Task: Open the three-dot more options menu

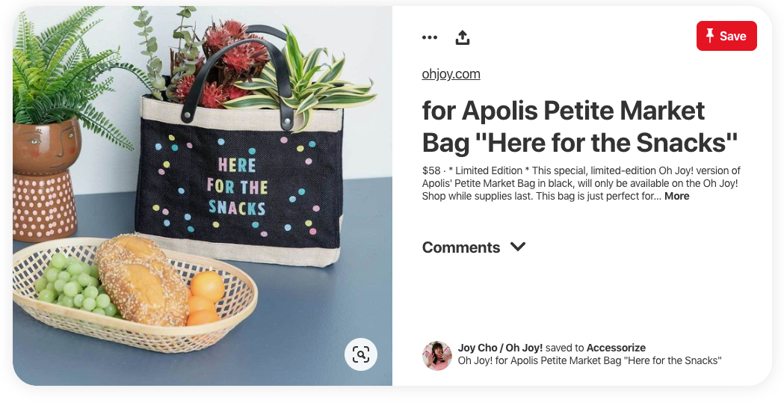Action: [x=430, y=37]
